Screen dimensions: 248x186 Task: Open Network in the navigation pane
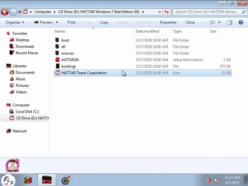click(20, 131)
